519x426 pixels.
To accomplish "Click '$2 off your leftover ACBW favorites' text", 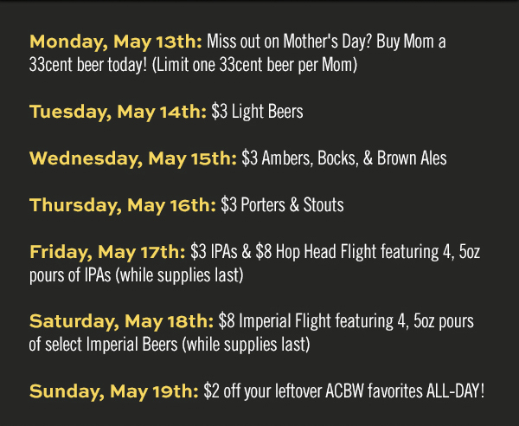I will (x=313, y=391).
